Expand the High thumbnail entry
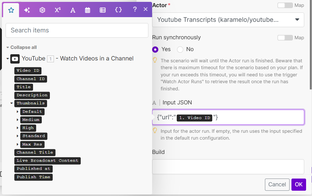Screen dimensions: 312x196 coord(17,128)
